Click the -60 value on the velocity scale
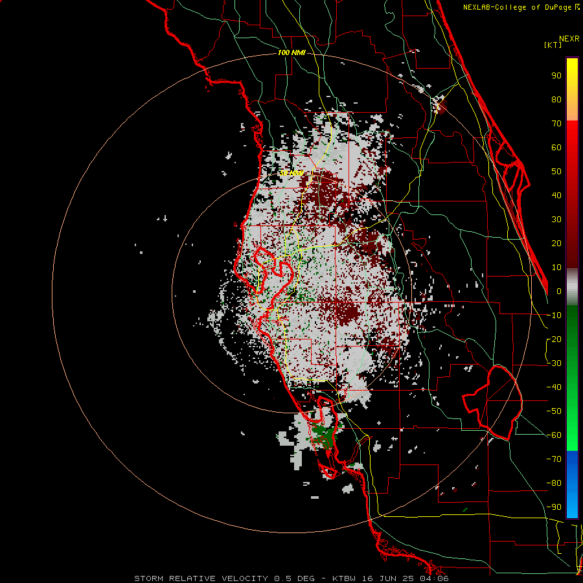Image resolution: width=583 pixels, height=583 pixels. pyautogui.click(x=554, y=435)
